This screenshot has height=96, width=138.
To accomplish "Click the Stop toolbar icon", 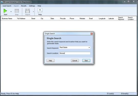I will 17,11.
